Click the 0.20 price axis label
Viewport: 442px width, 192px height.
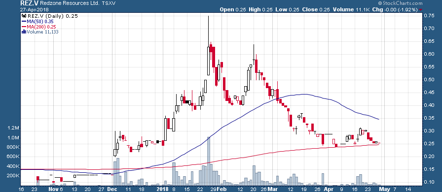tap(429, 156)
